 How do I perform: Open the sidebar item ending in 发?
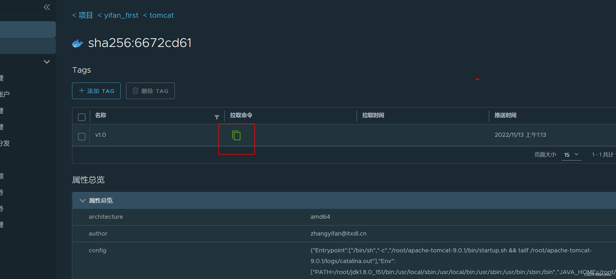click(x=5, y=143)
